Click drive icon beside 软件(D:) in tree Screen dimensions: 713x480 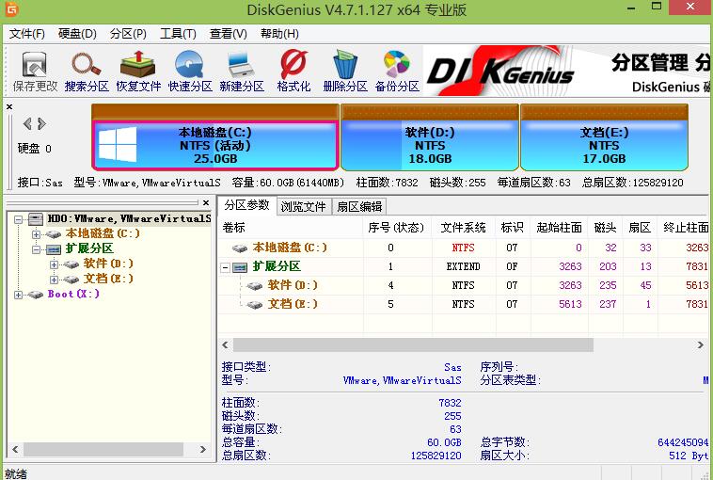71,264
